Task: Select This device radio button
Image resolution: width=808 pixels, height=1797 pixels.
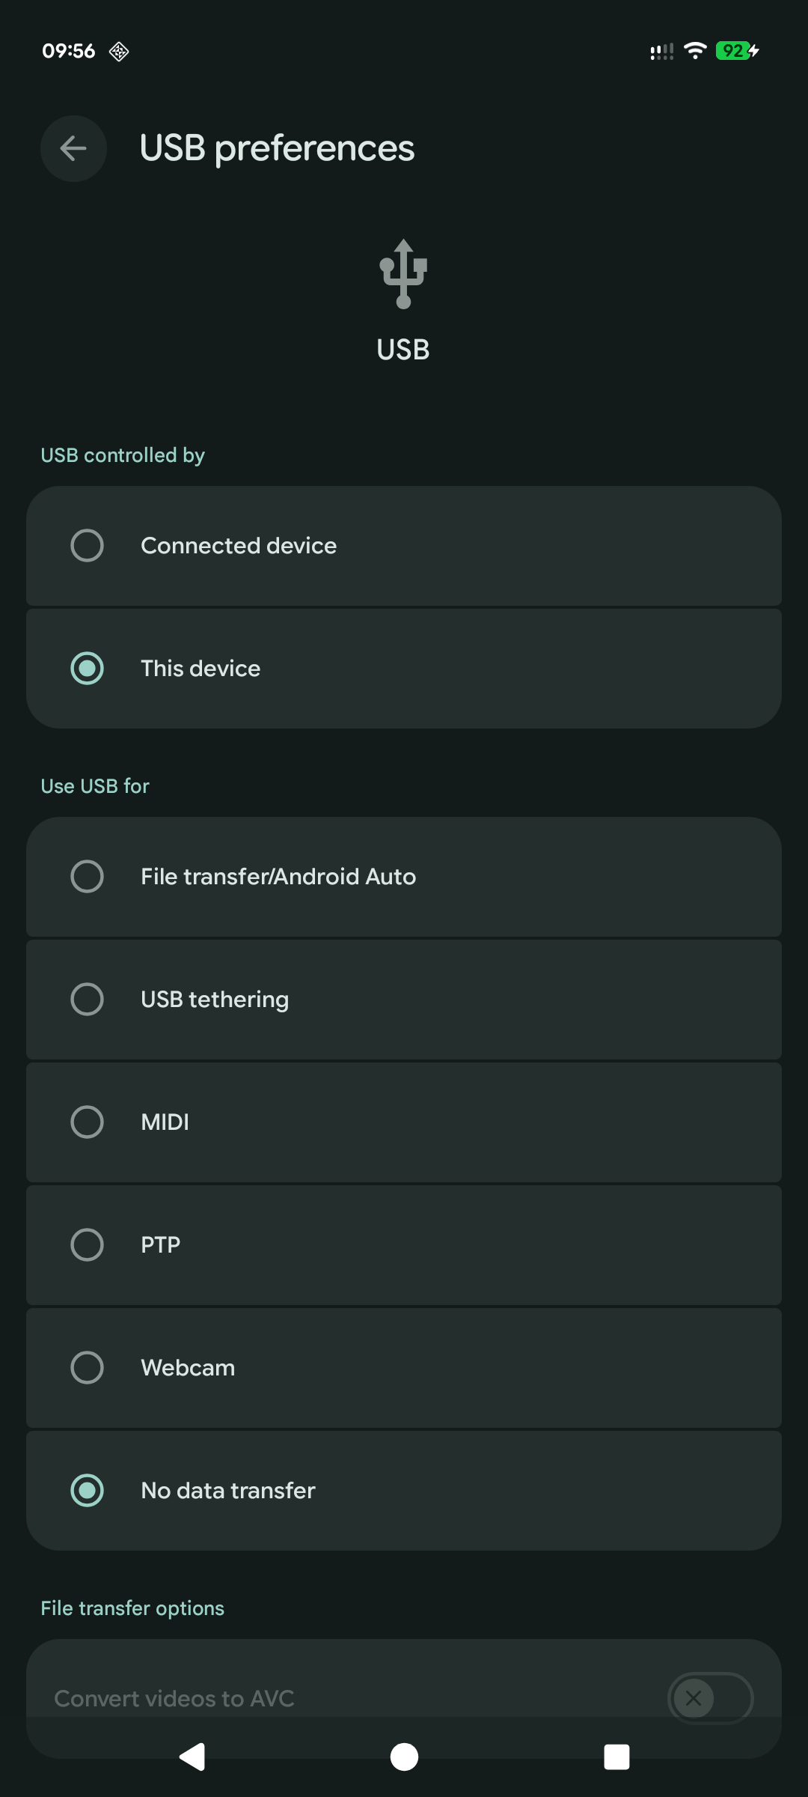Action: pyautogui.click(x=88, y=669)
